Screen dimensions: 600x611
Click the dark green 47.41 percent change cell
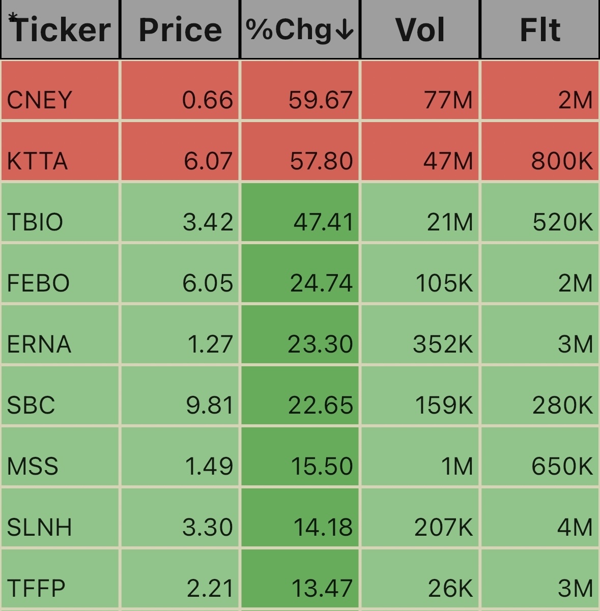(300, 213)
